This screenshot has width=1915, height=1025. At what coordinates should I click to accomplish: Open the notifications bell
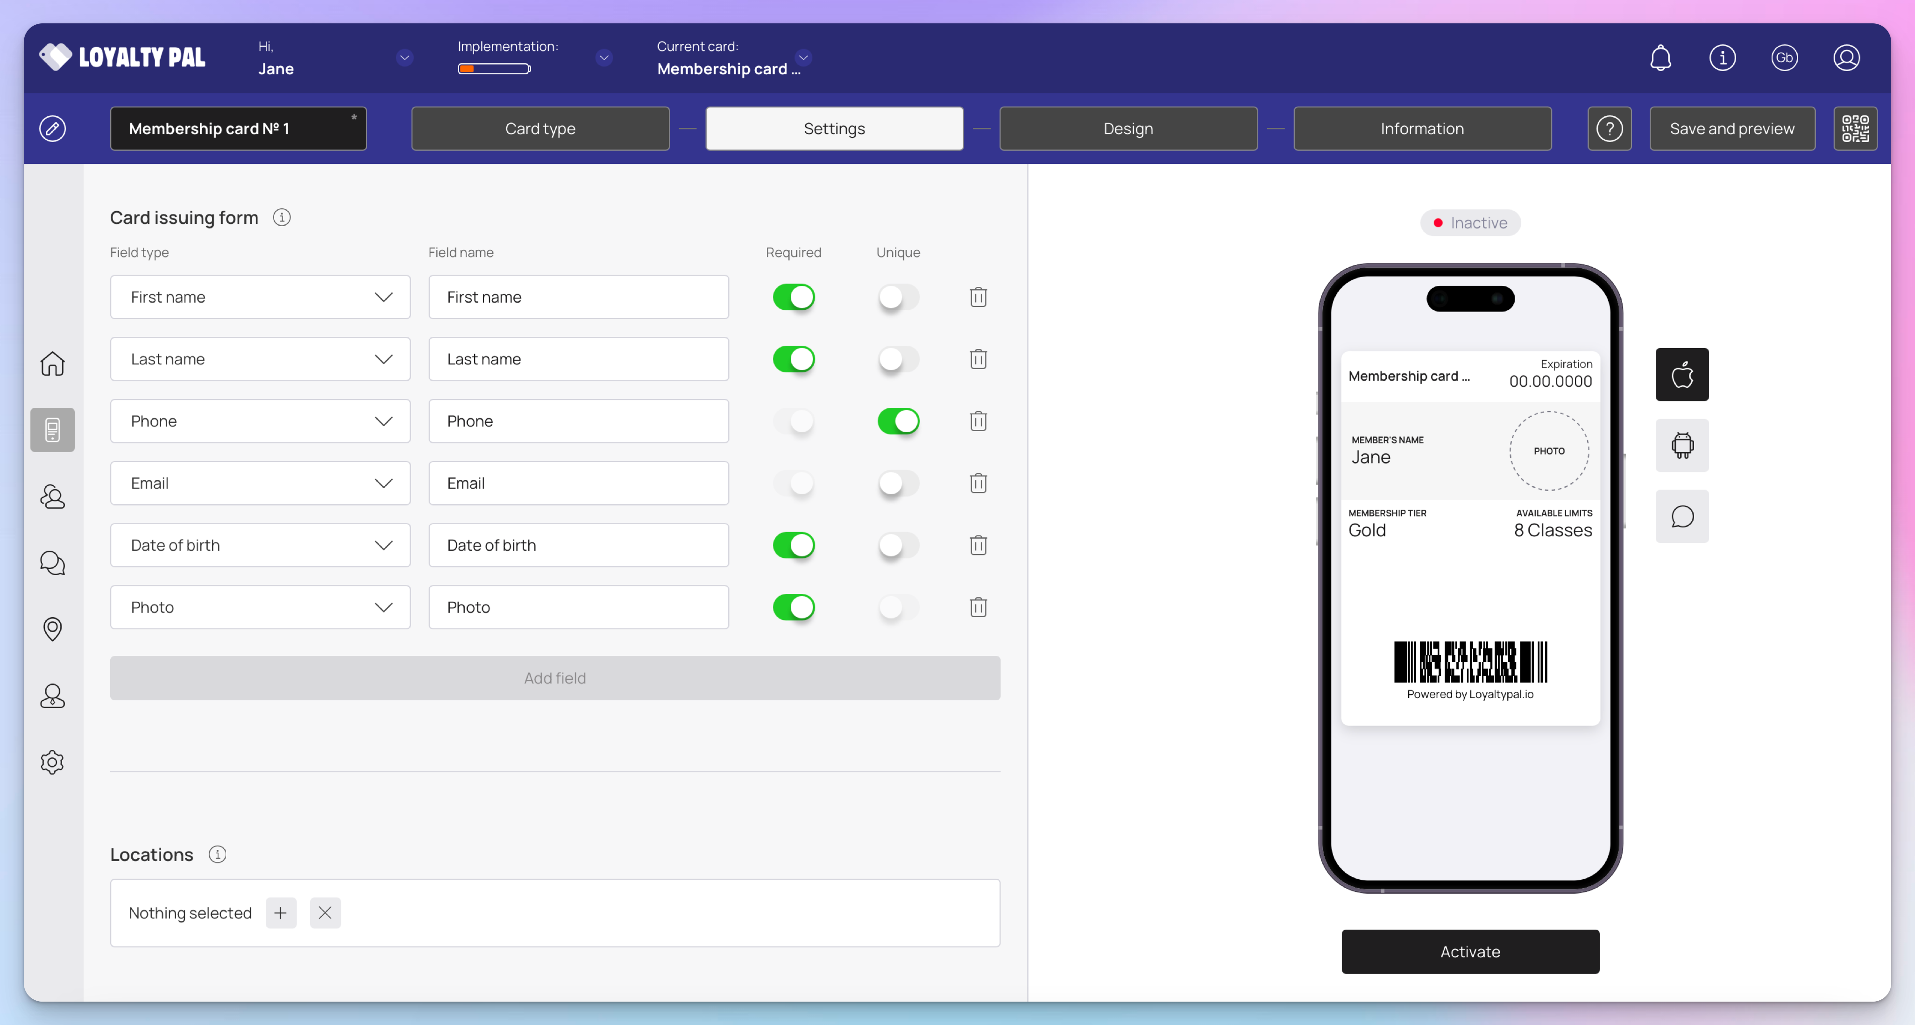(1660, 58)
